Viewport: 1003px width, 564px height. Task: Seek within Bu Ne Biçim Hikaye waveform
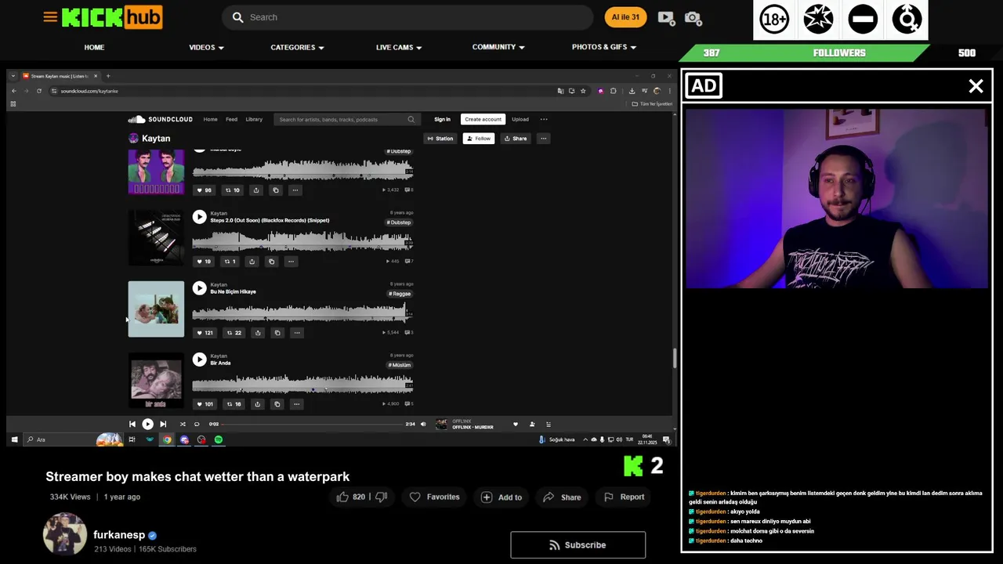click(x=302, y=313)
